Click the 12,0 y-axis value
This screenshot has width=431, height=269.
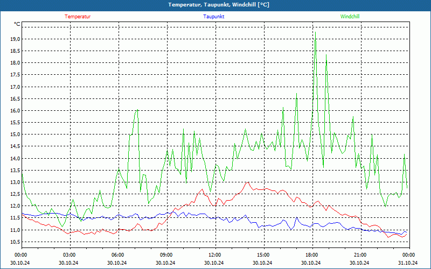point(16,206)
